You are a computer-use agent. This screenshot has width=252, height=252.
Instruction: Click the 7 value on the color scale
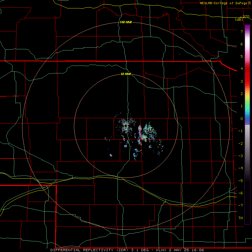[x=242, y=31]
